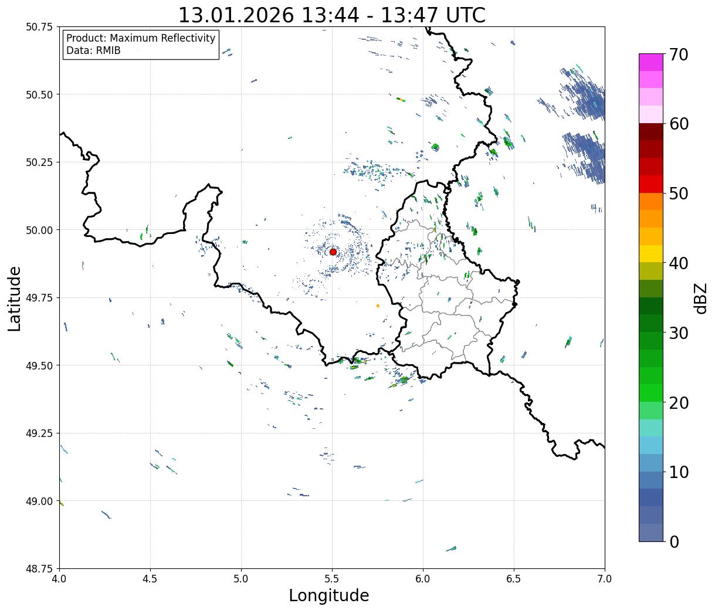The height and width of the screenshot is (610, 715).
Task: Pick the bright red band just above 50
Action: pos(651,184)
